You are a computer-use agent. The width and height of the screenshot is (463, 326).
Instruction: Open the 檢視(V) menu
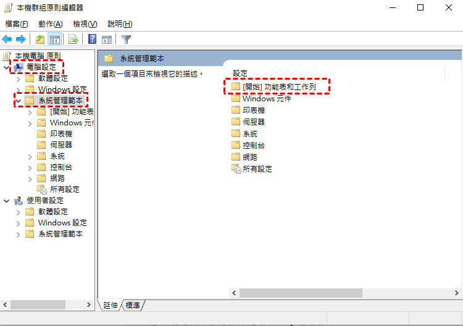(x=85, y=24)
